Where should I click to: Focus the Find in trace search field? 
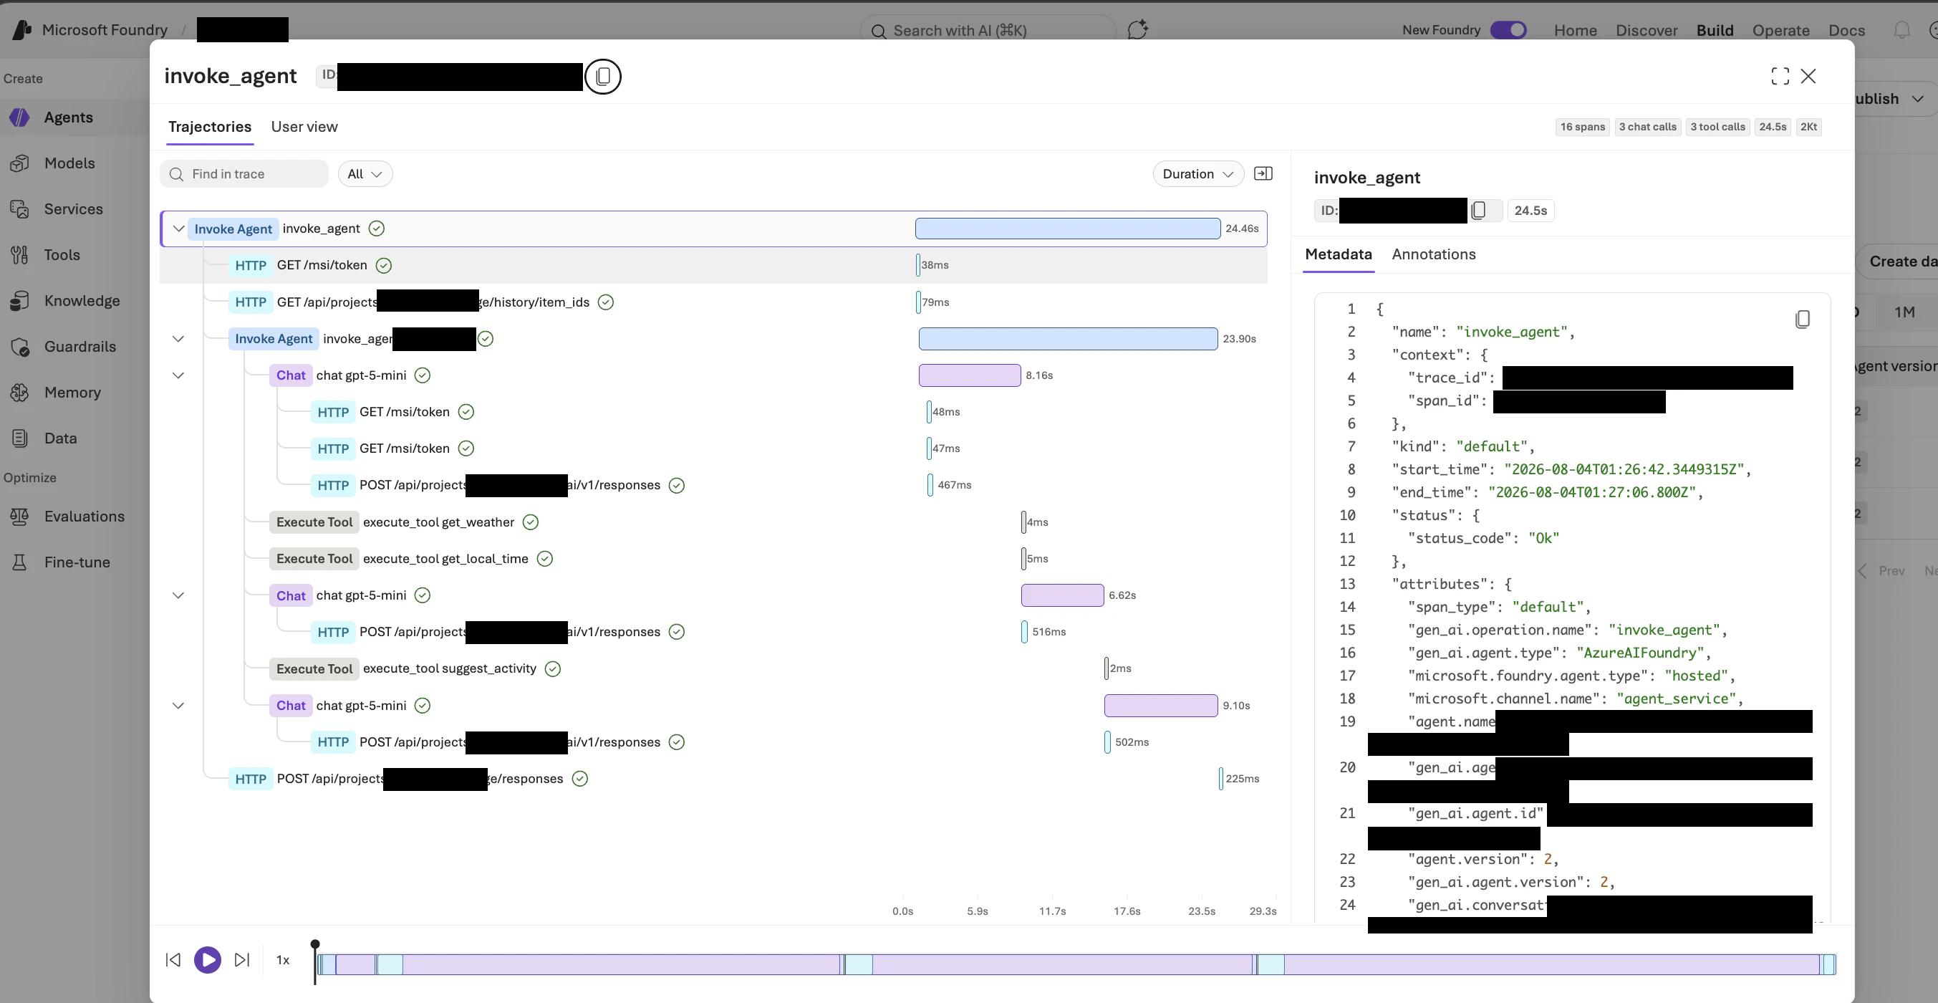pos(244,174)
